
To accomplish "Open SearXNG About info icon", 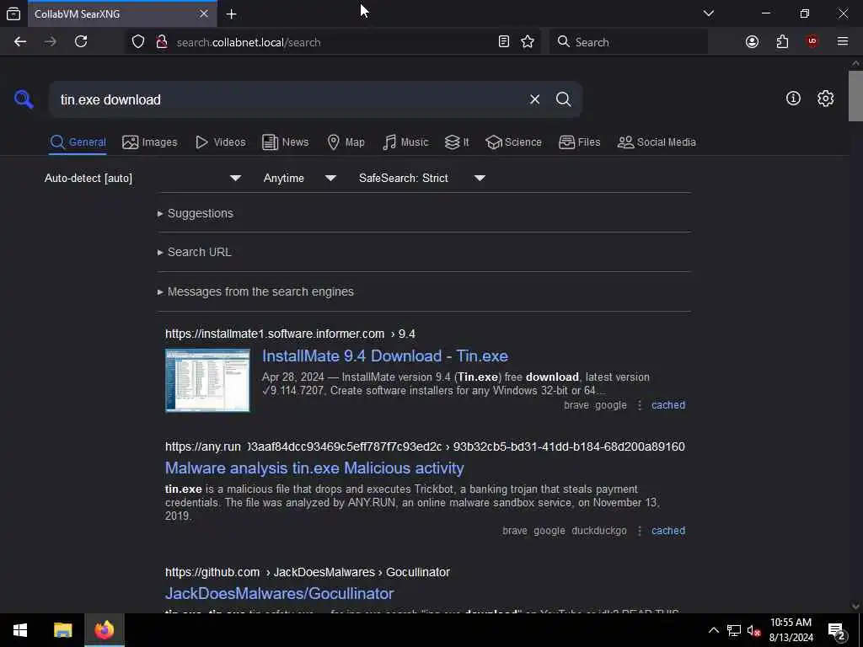I will click(793, 99).
